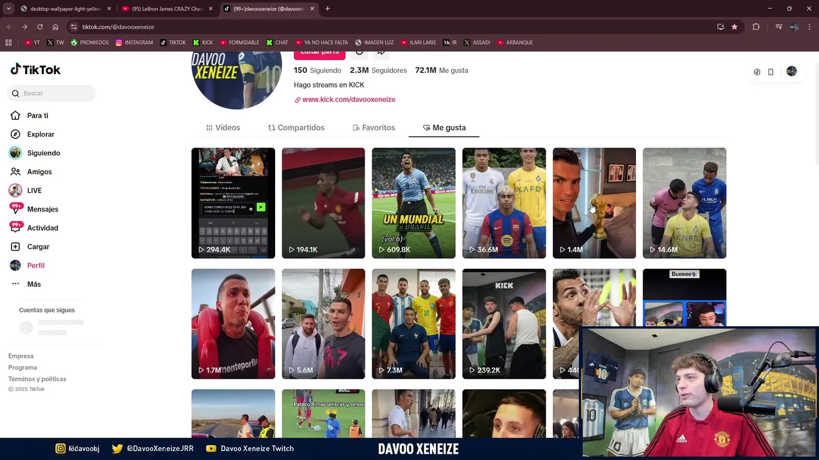
Task: Open INSTAGRAM bookmark
Action: pos(134,43)
